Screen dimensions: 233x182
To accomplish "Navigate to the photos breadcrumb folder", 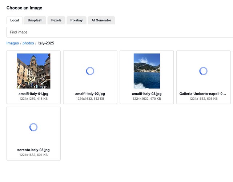I will pyautogui.click(x=28, y=43).
